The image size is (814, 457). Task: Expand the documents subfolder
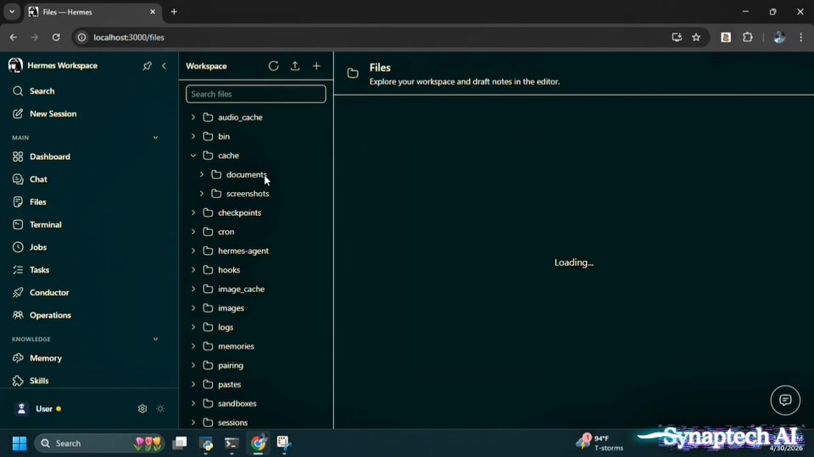(x=202, y=174)
